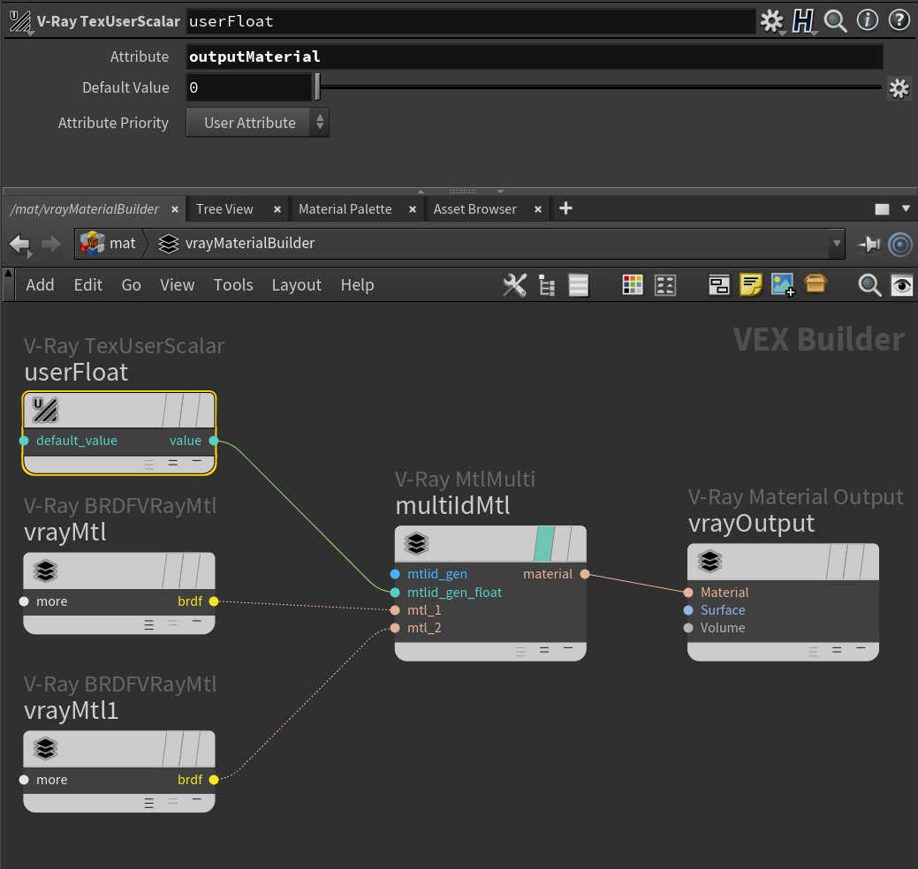This screenshot has height=869, width=918.
Task: Toggle the rightmost flag on multiIdMtl node
Action: [x=577, y=544]
